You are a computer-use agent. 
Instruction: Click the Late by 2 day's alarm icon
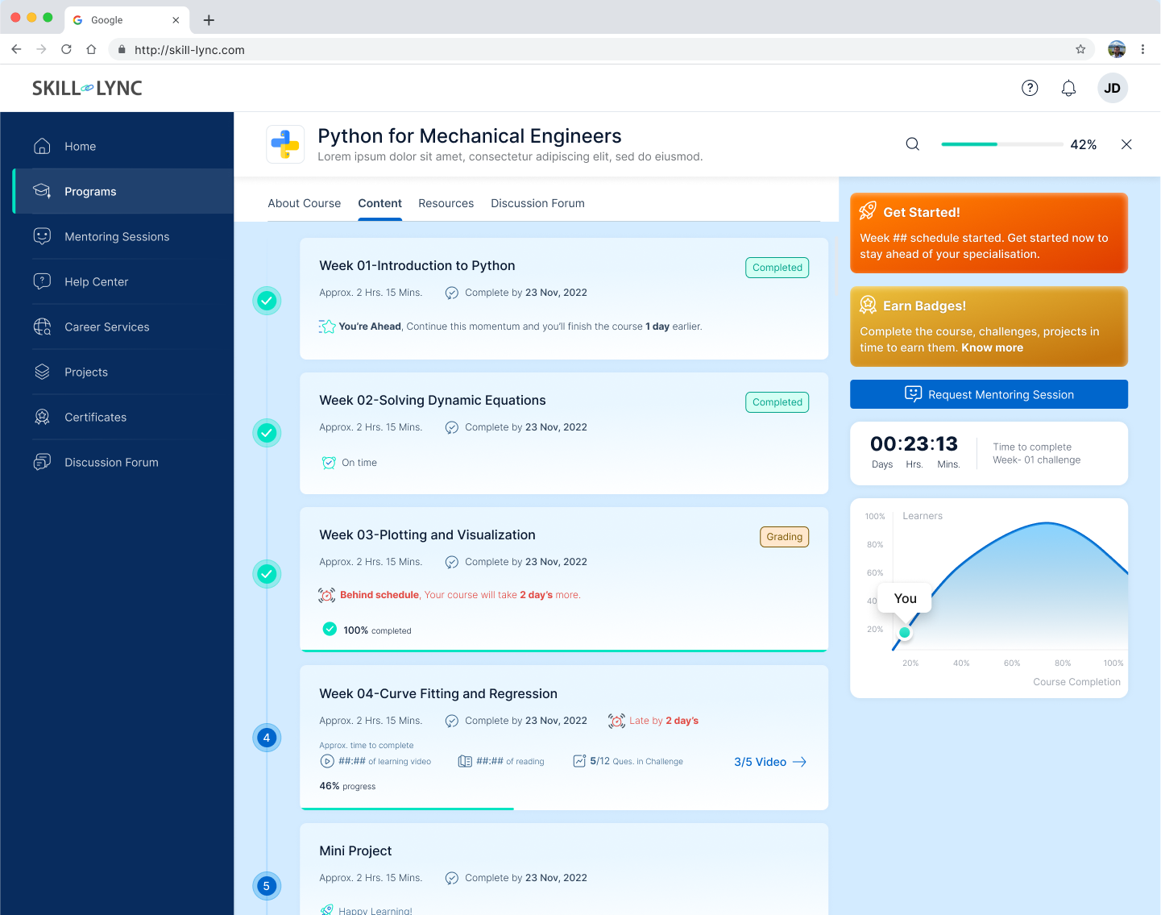(x=616, y=721)
